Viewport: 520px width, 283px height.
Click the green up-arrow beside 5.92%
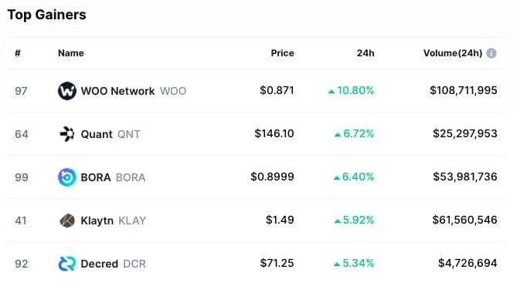pos(338,221)
